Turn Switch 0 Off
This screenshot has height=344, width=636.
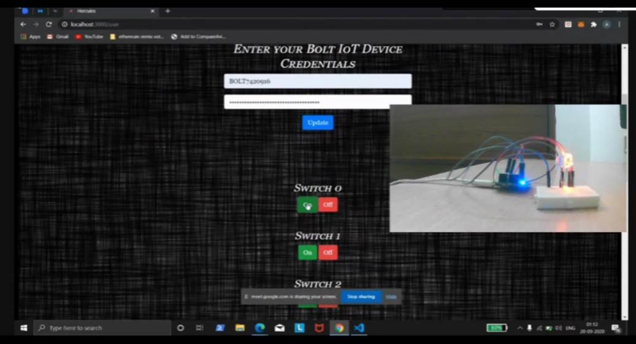coord(328,205)
